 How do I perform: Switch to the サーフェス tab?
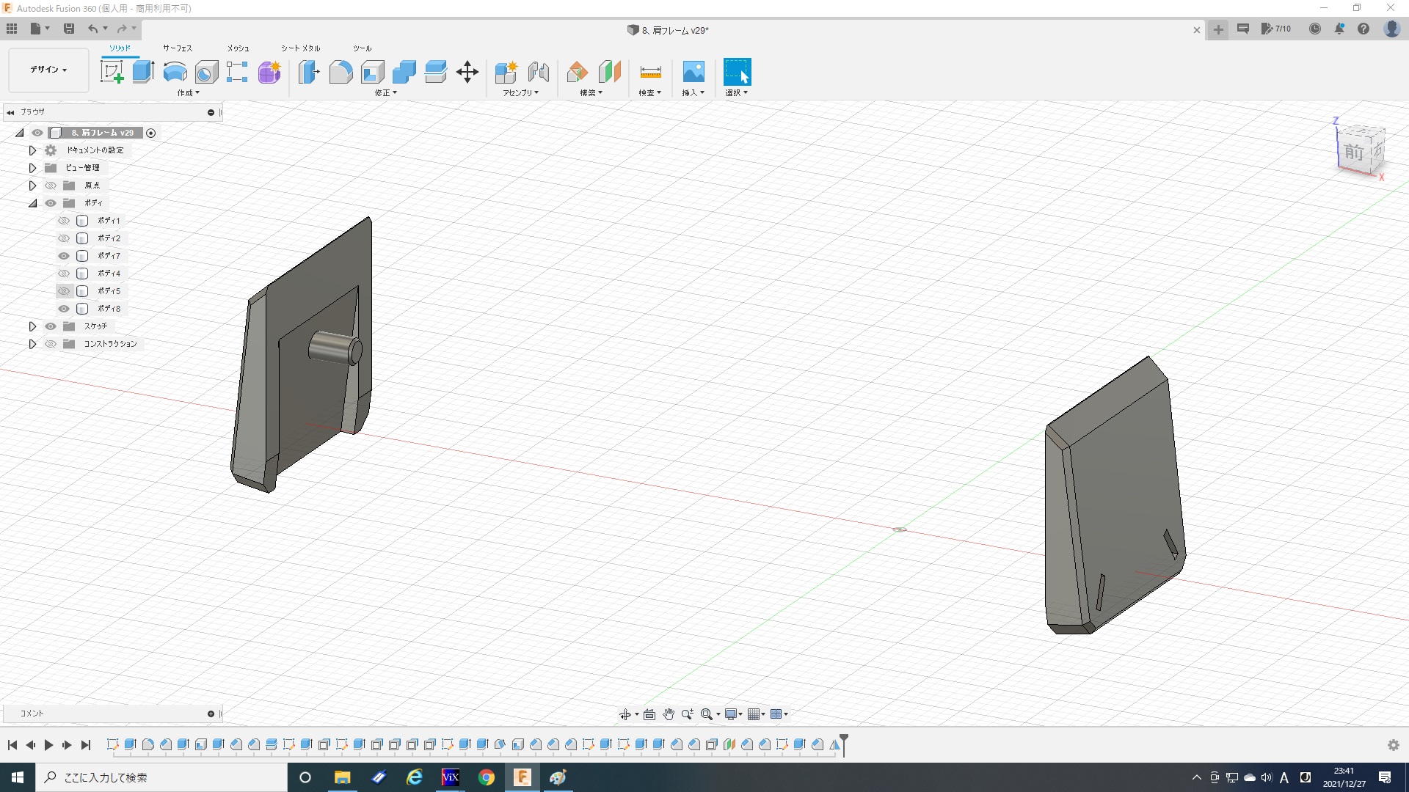[177, 48]
